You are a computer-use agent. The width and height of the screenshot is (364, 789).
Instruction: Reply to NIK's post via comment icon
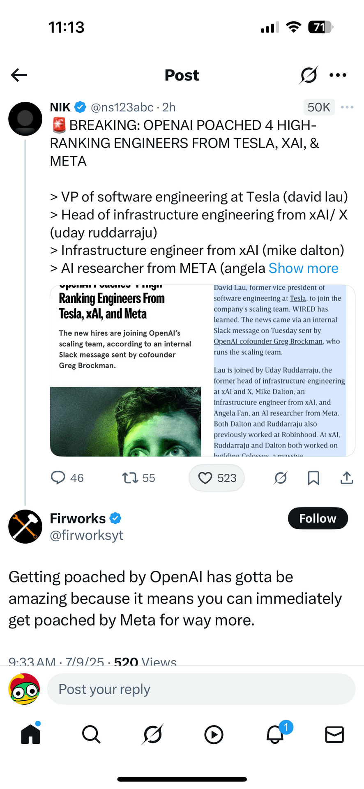click(58, 478)
